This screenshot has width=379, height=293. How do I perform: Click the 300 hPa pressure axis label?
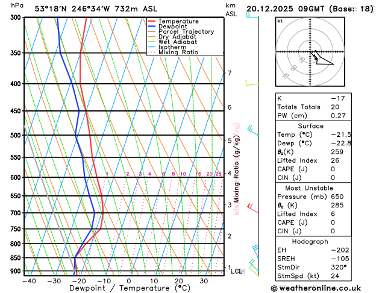tap(17, 17)
